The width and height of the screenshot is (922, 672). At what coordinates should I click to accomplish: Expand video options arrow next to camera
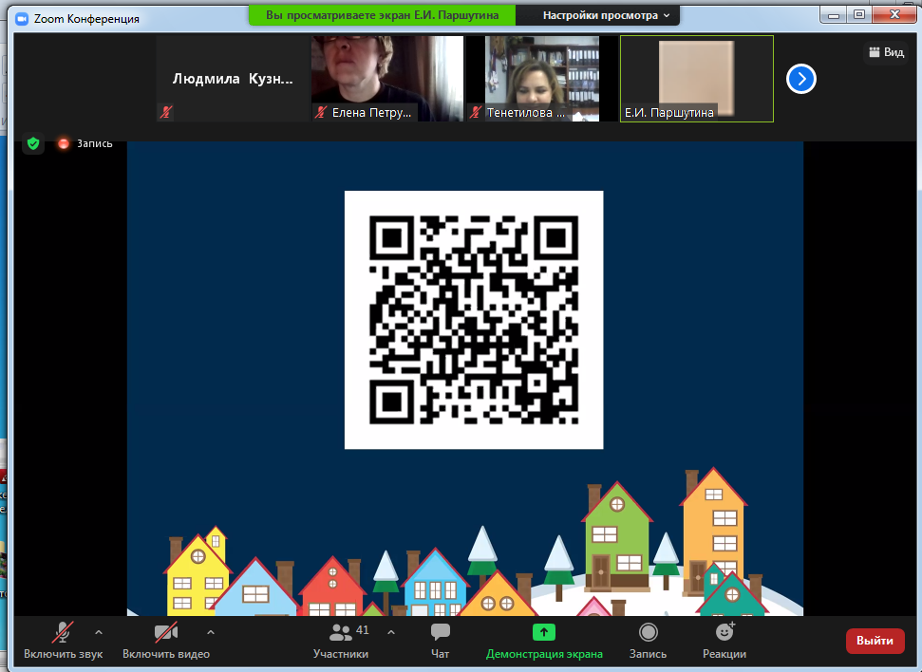[211, 631]
